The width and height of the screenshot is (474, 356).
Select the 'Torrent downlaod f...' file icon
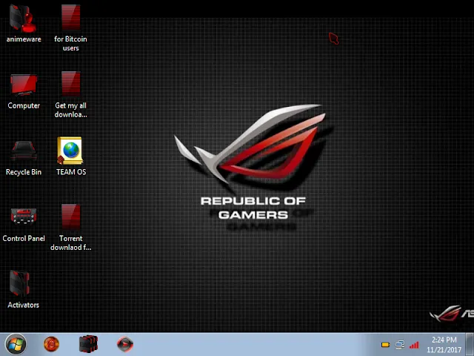[x=71, y=217]
